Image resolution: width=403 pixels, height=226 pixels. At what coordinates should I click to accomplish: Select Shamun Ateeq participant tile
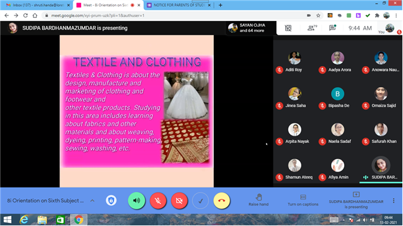point(294,169)
